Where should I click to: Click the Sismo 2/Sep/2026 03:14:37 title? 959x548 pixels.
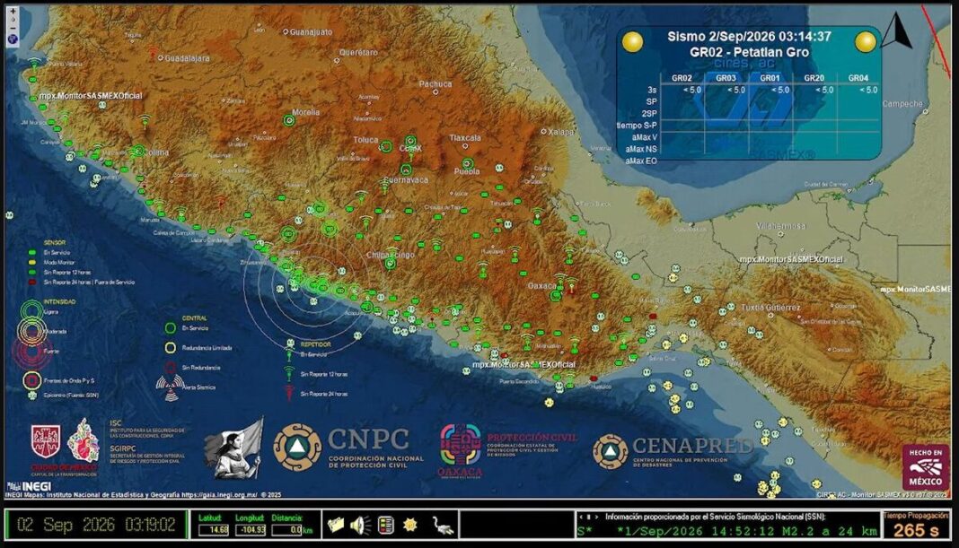749,36
